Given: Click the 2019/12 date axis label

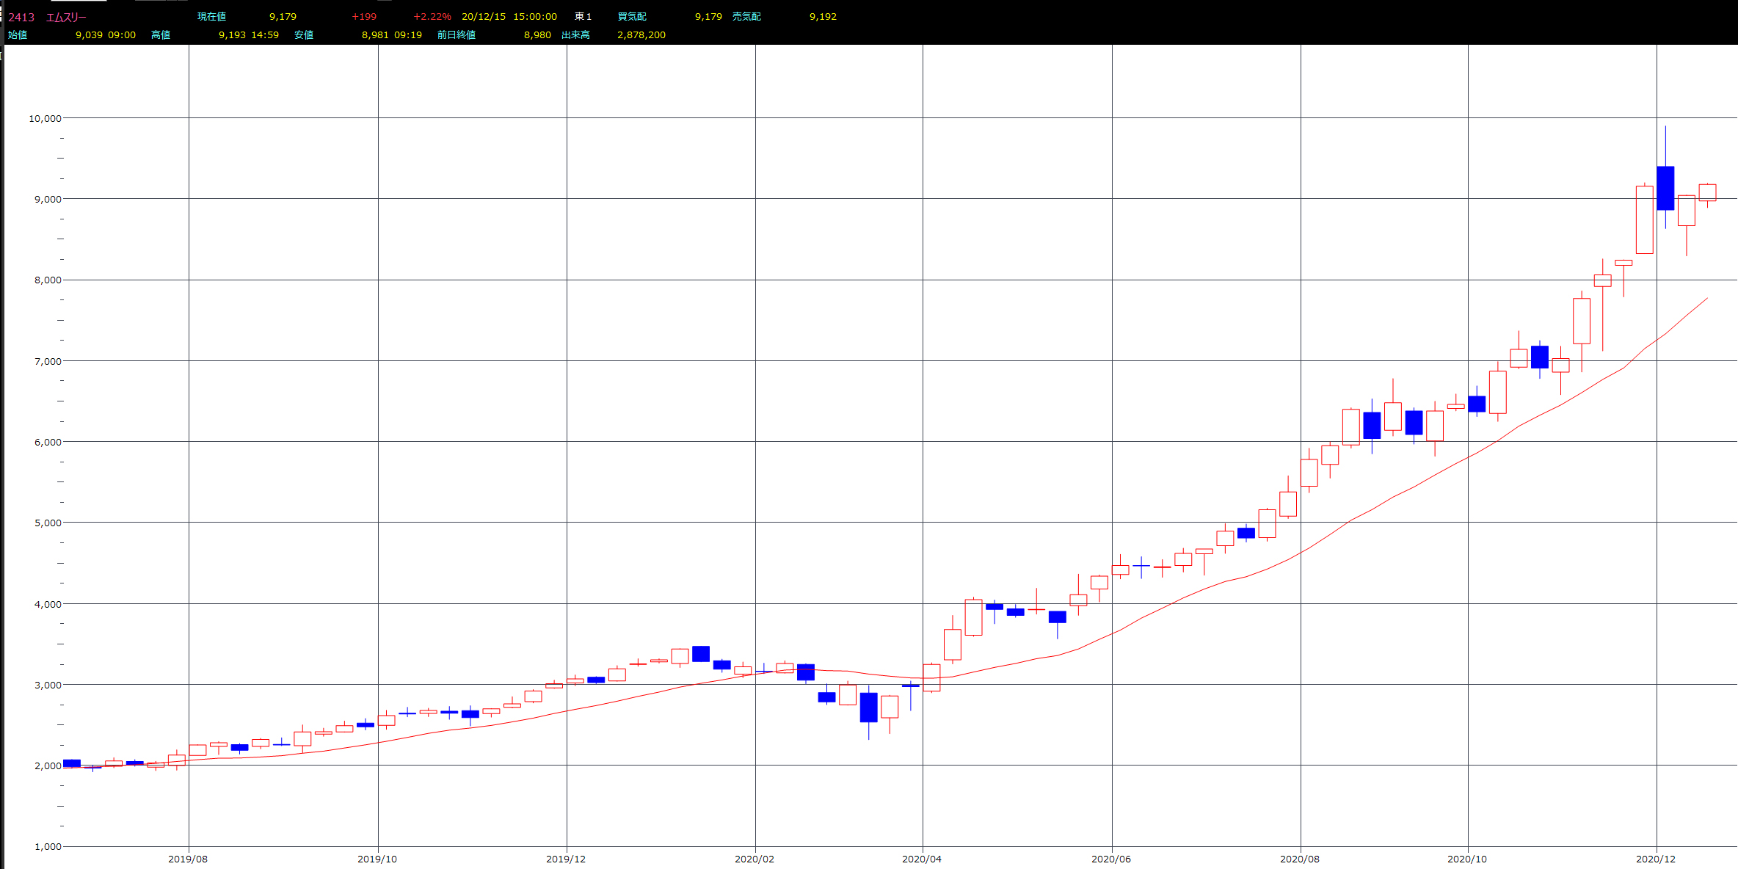Looking at the screenshot, I should click(x=566, y=859).
